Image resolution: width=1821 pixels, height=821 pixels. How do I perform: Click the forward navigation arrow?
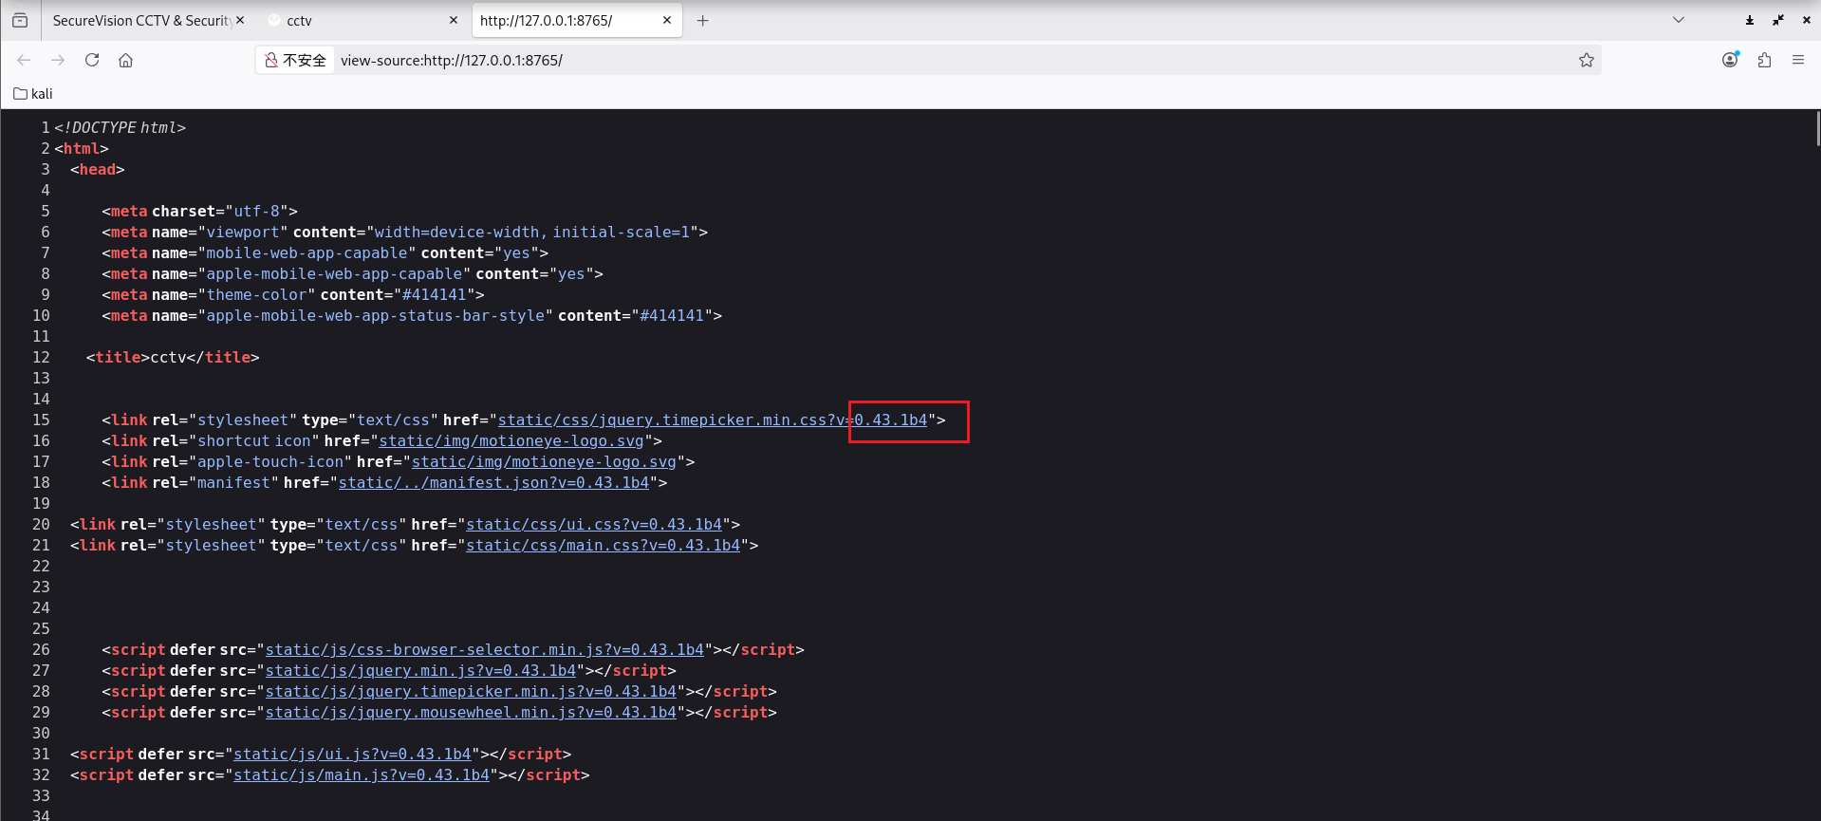pos(58,60)
